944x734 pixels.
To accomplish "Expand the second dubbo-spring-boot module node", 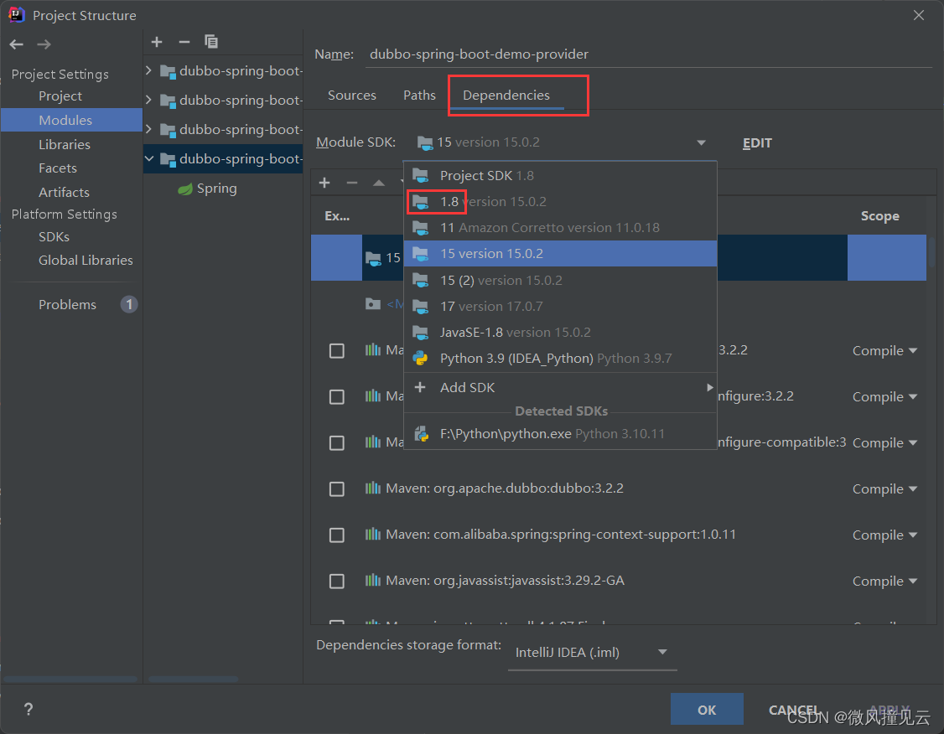I will [x=148, y=100].
